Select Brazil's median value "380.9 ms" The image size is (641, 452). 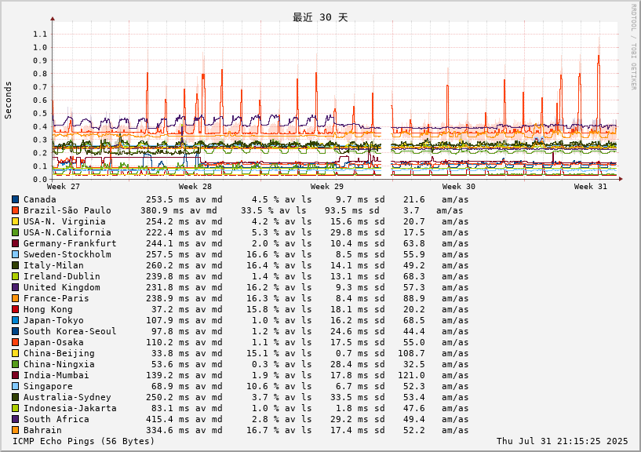(x=162, y=210)
